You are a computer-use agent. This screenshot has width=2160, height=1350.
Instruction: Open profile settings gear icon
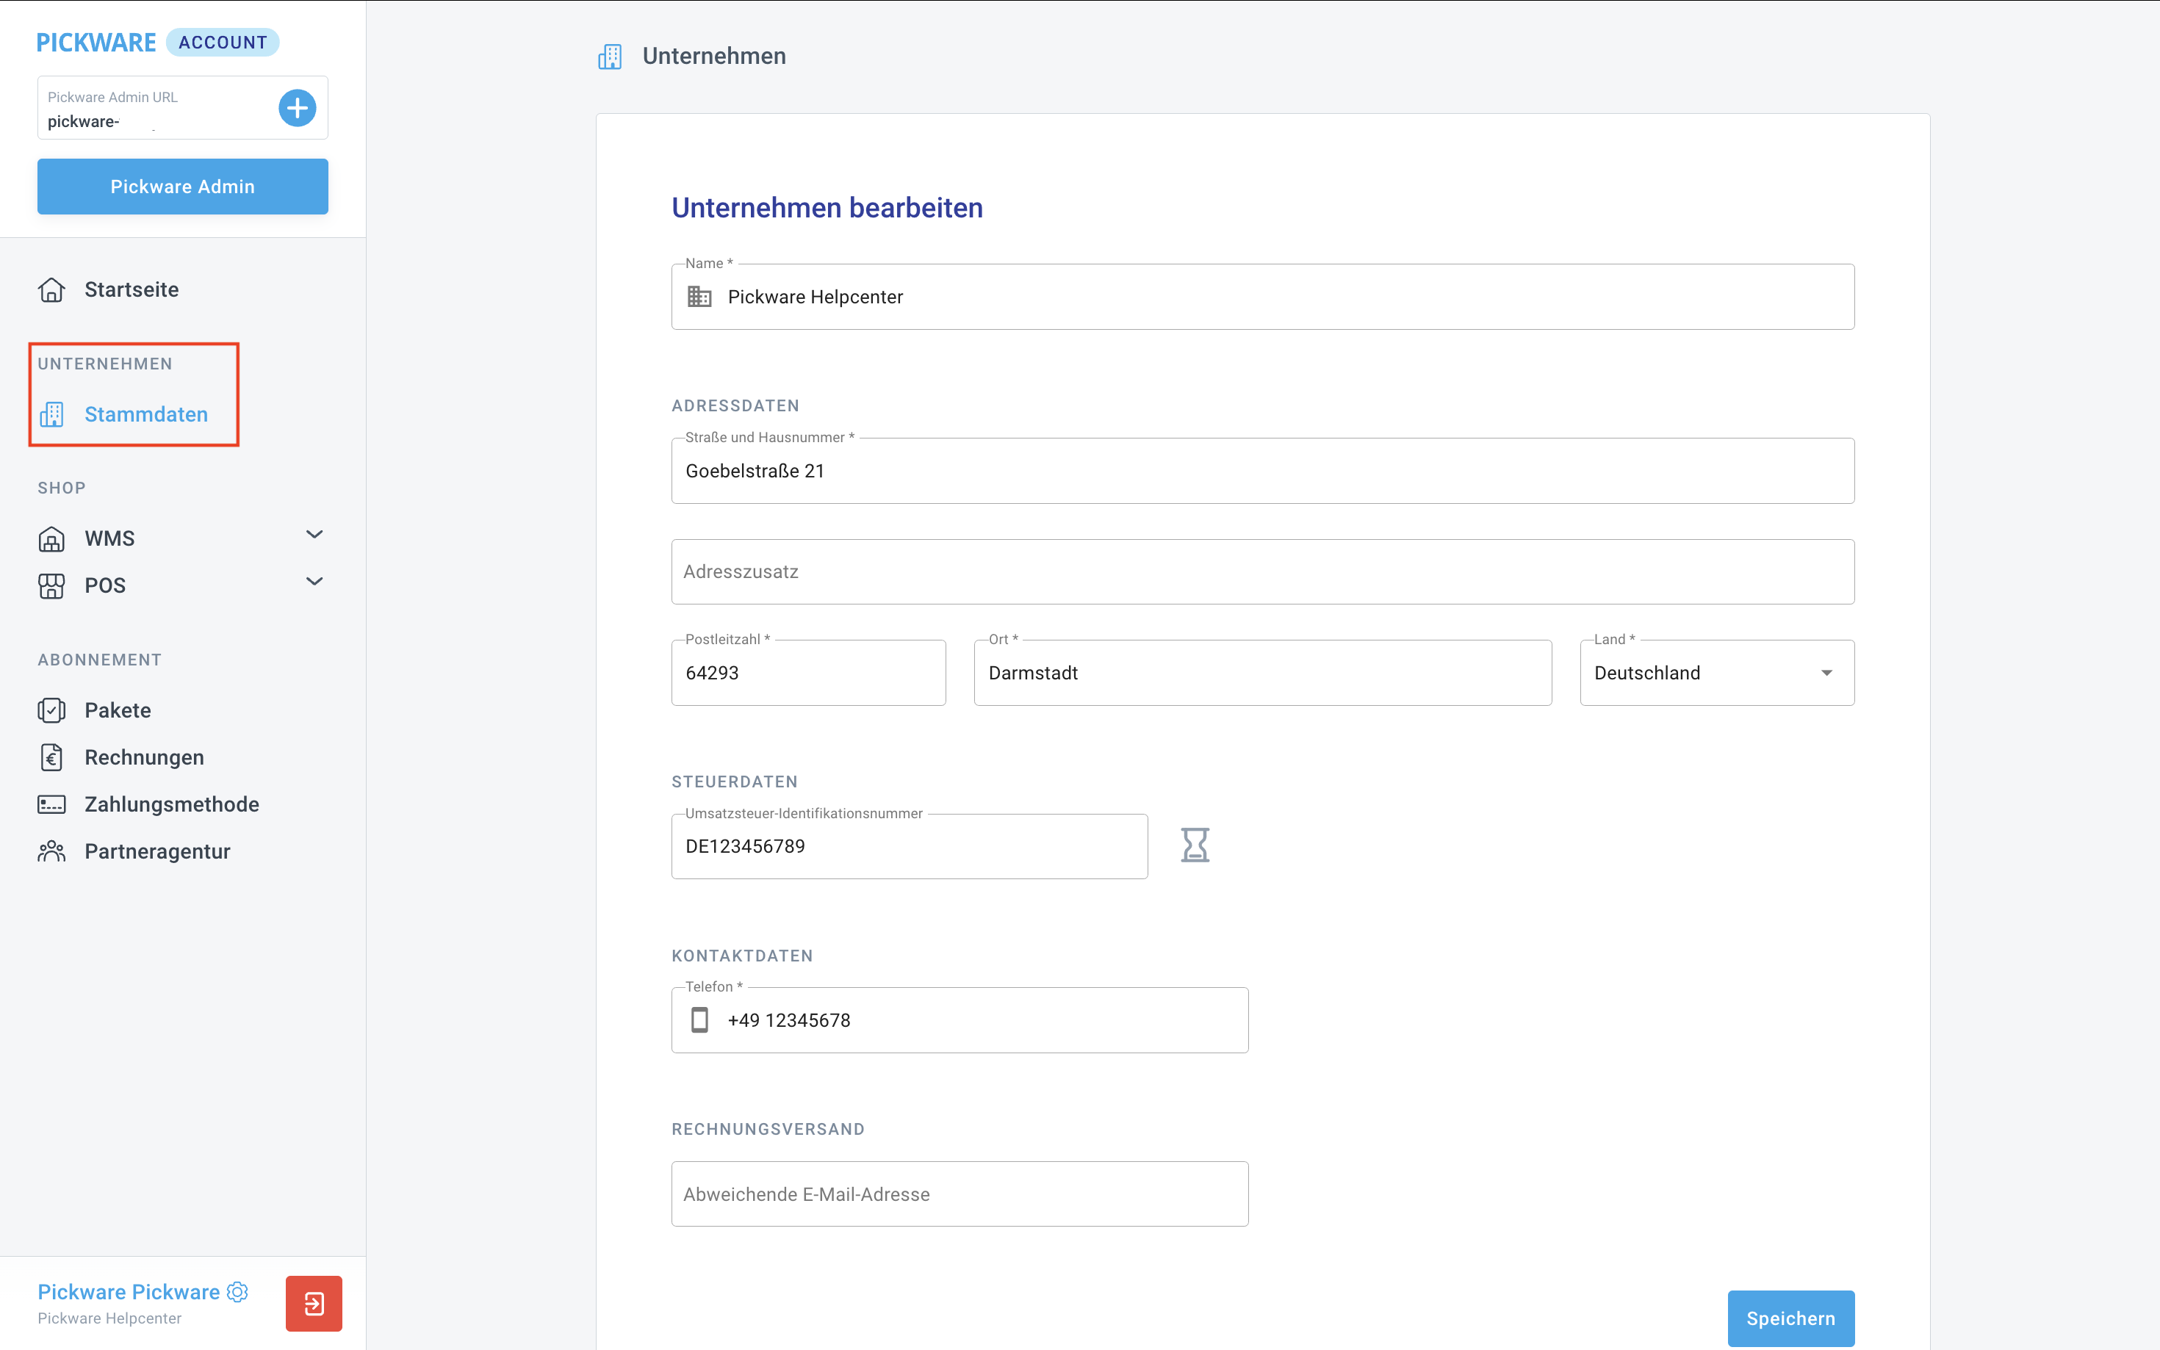point(237,1291)
